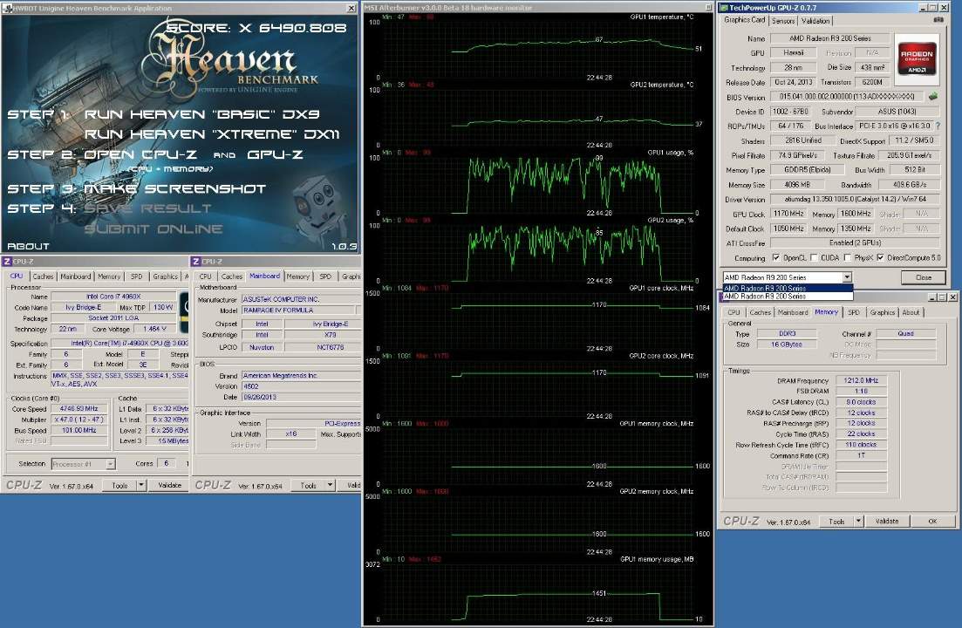Select the unhighlighted AMD Radeon R9 200 list entry
Viewport: 962px width, 628px height.
click(x=788, y=297)
